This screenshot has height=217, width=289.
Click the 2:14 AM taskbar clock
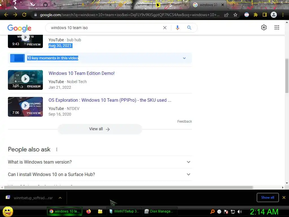(264, 212)
